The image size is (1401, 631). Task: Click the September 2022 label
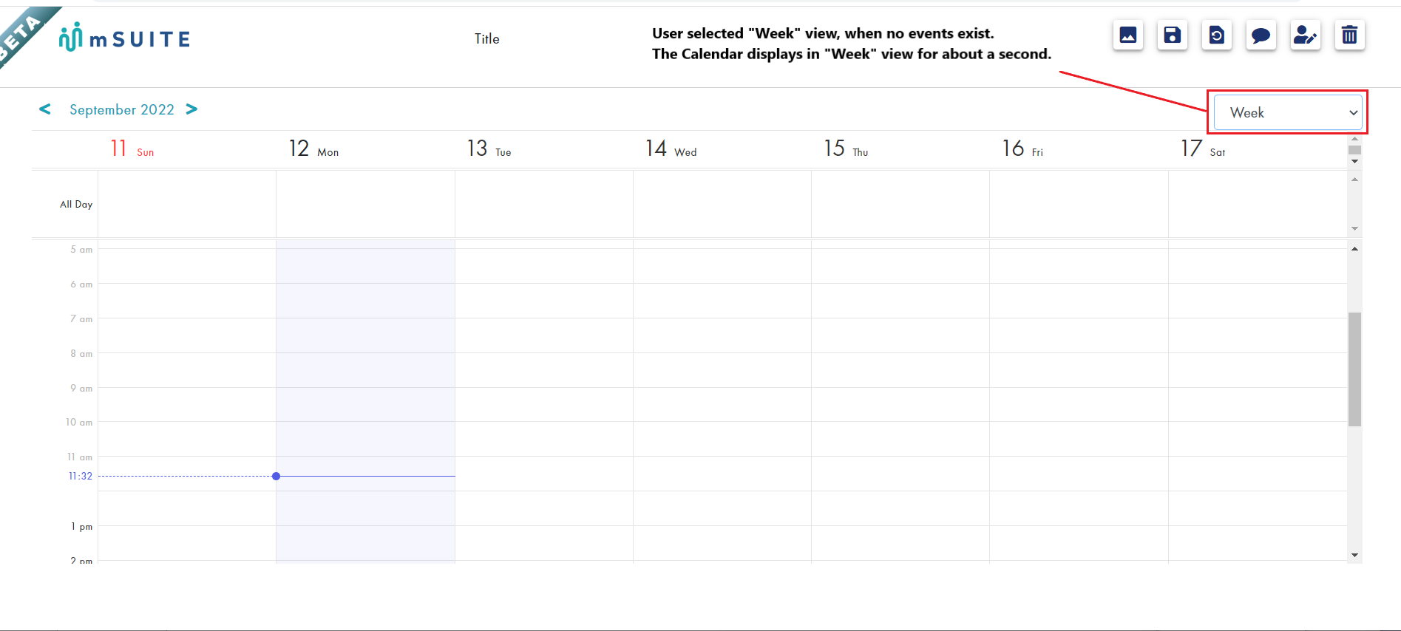click(121, 109)
